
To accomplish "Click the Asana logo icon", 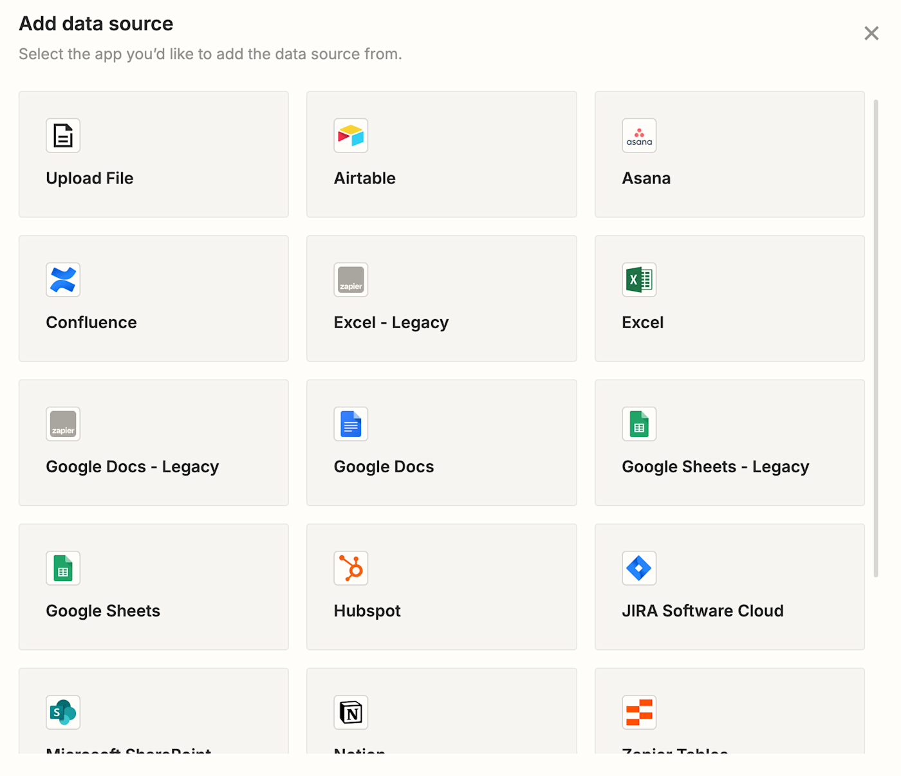I will pyautogui.click(x=639, y=135).
